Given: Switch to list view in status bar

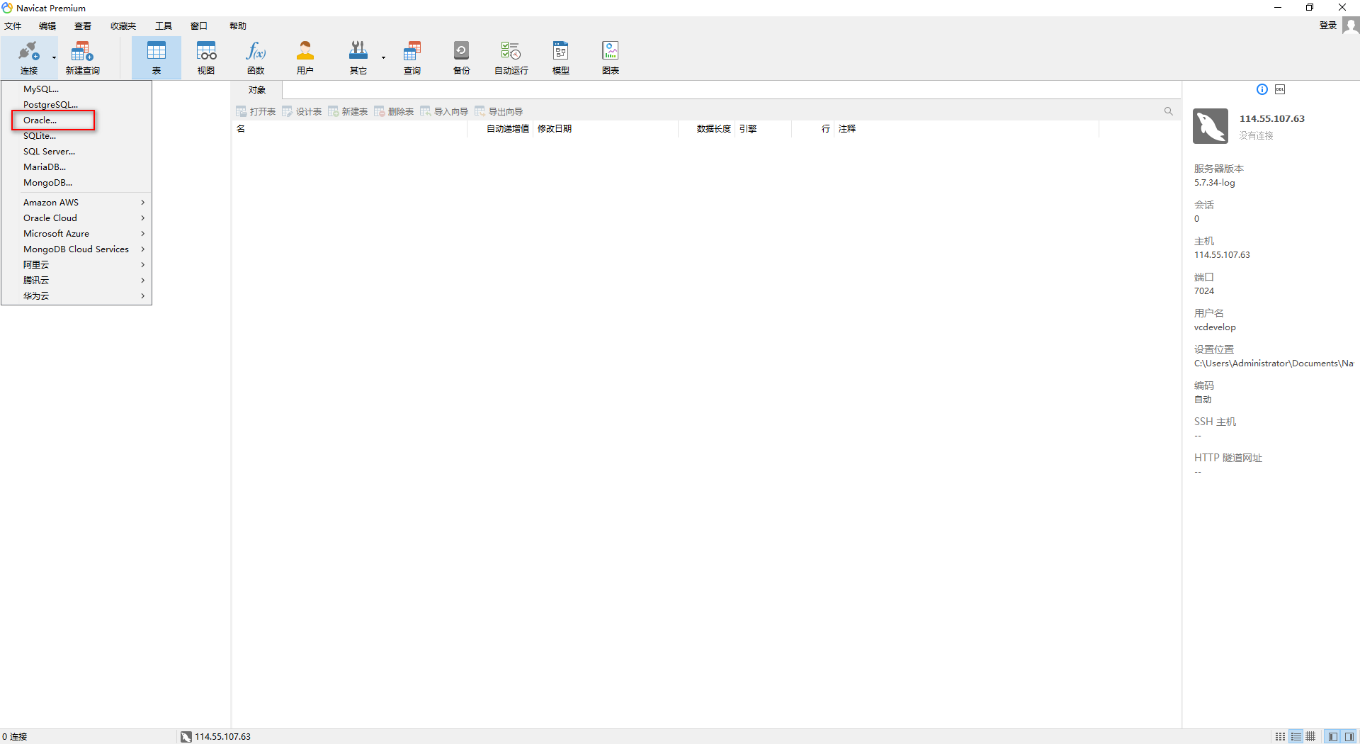Looking at the screenshot, I should (1296, 737).
